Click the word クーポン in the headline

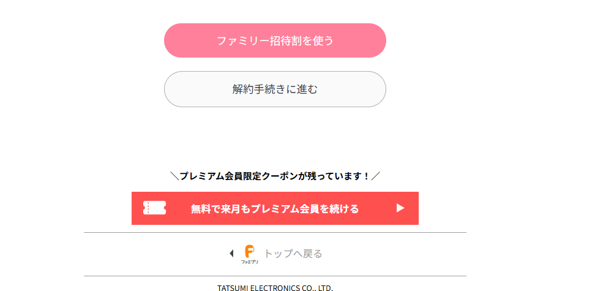point(277,176)
